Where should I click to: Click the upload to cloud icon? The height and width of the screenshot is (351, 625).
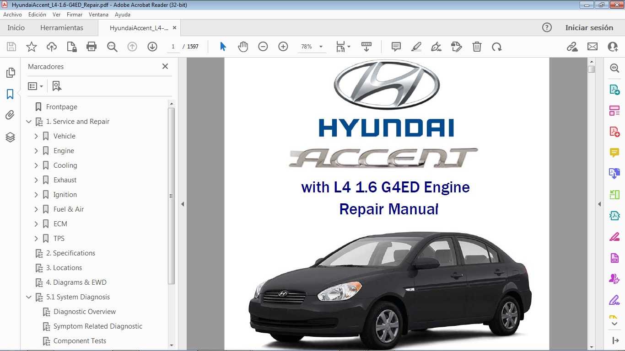[51, 47]
